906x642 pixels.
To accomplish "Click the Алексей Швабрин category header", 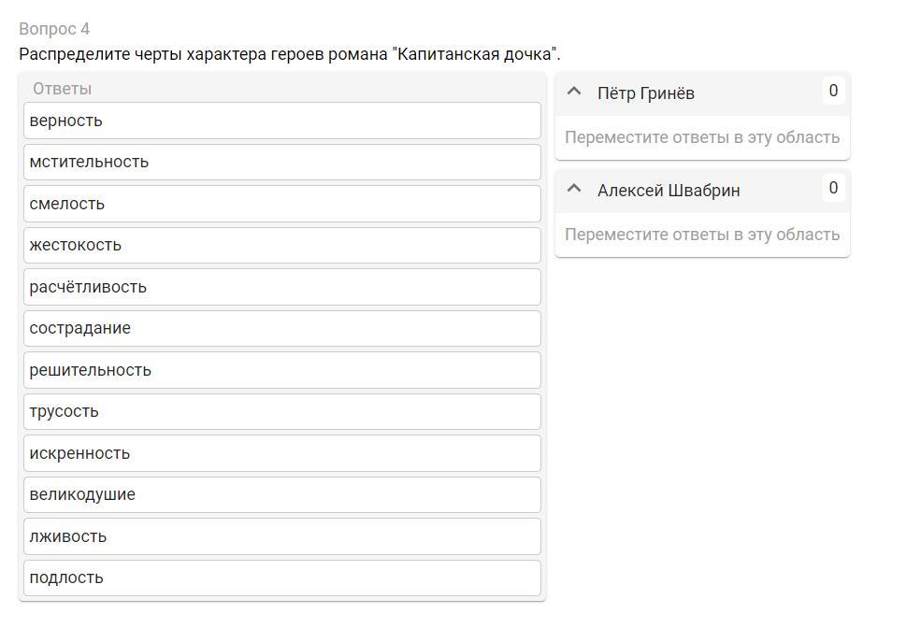I will pos(669,191).
